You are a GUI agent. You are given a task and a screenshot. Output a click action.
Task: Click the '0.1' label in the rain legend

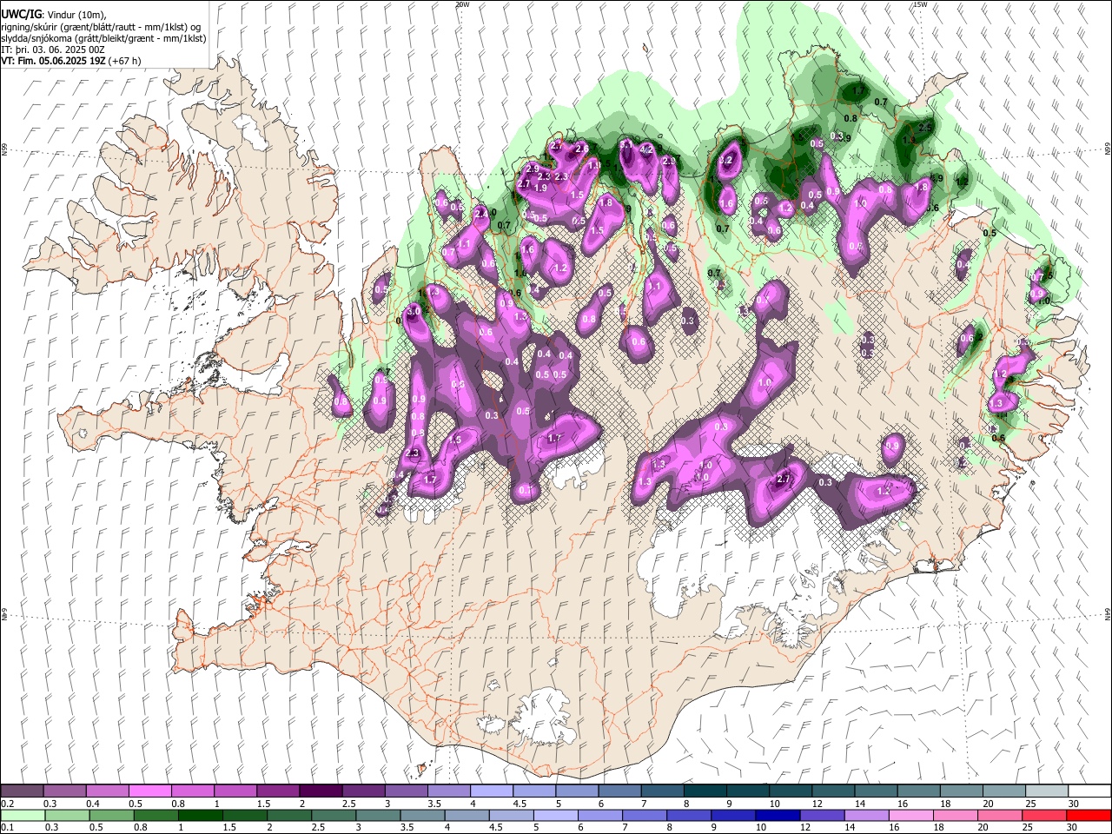click(x=6, y=828)
